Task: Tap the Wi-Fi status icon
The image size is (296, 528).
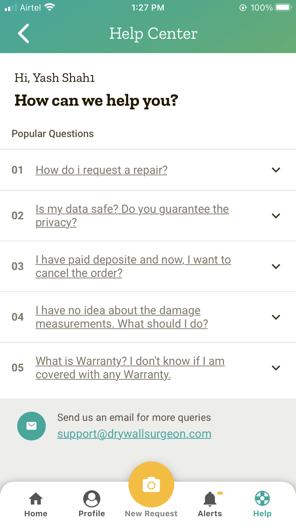Action: [x=50, y=7]
